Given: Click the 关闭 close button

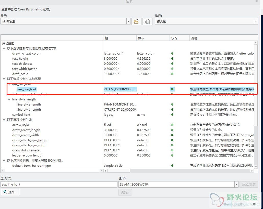Looking at the screenshot, I should (x=253, y=204).
